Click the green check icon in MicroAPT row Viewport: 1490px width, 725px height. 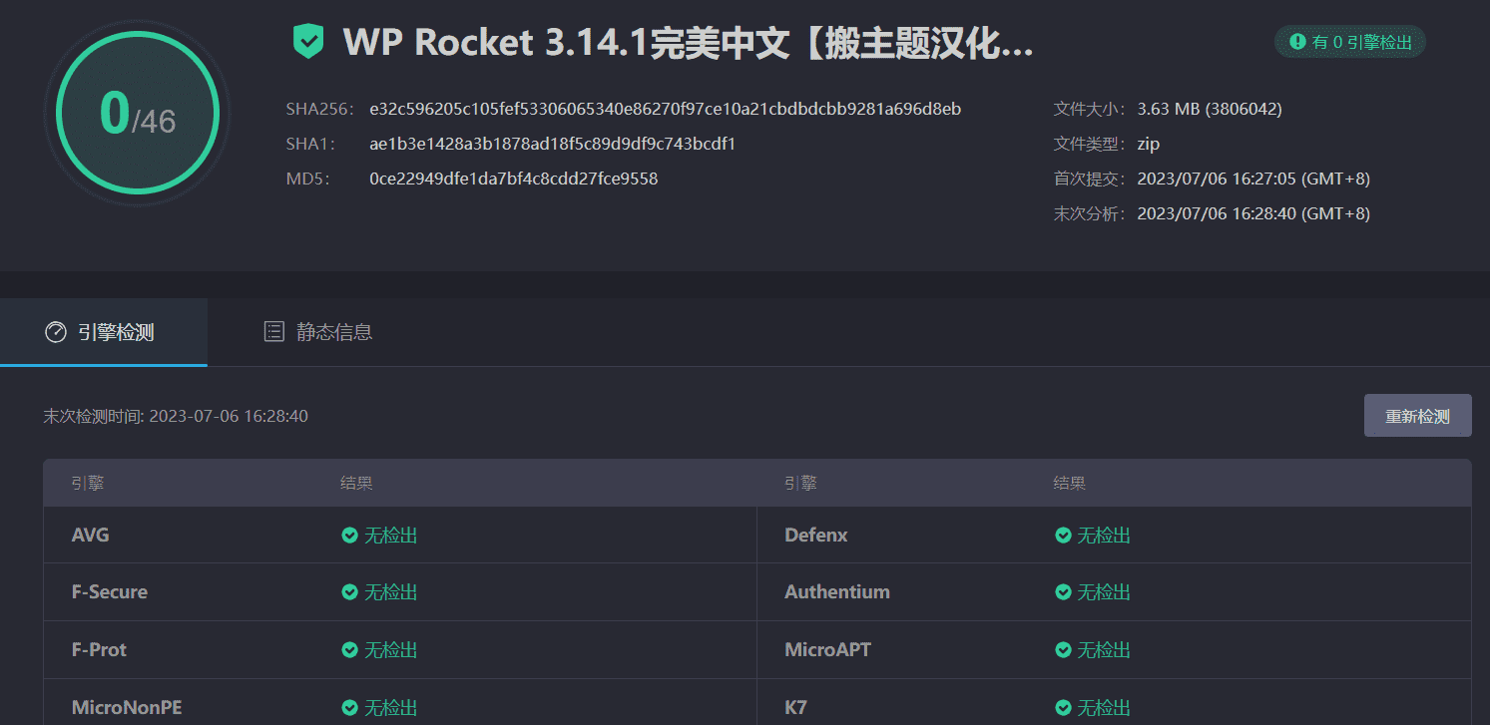click(1064, 650)
